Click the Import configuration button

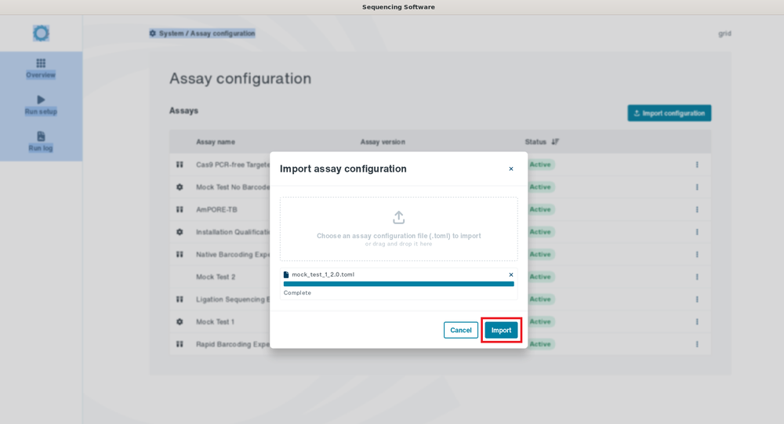click(669, 113)
